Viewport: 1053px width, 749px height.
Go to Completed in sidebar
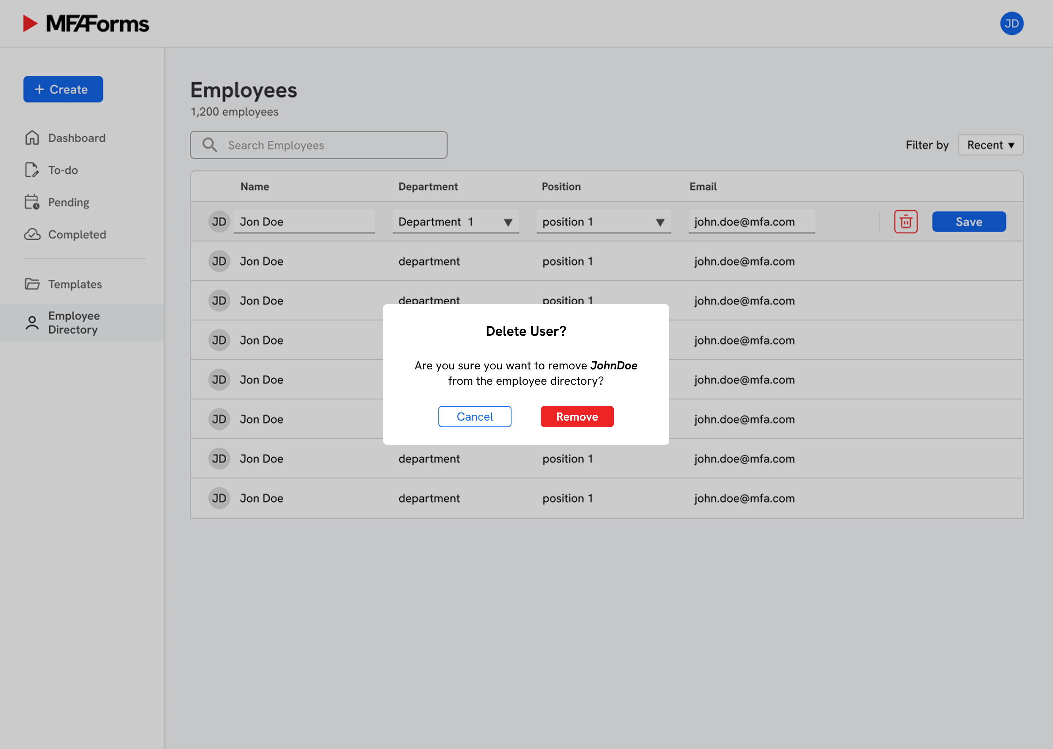(77, 234)
